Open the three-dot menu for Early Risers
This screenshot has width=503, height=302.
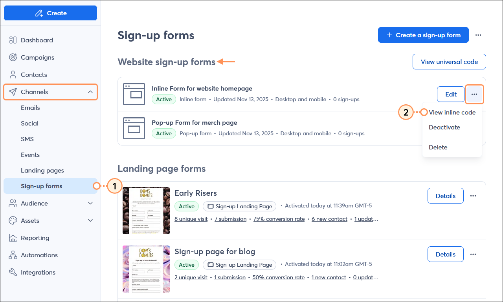(x=473, y=196)
